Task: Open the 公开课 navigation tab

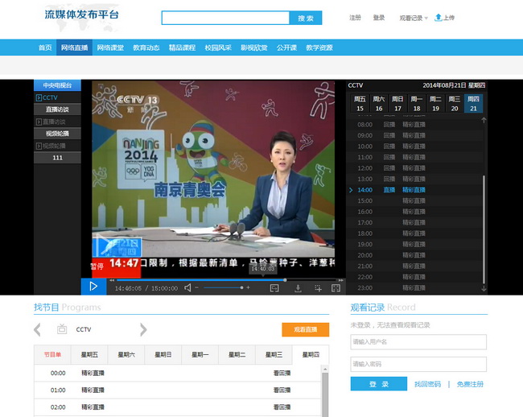Action: pos(287,47)
